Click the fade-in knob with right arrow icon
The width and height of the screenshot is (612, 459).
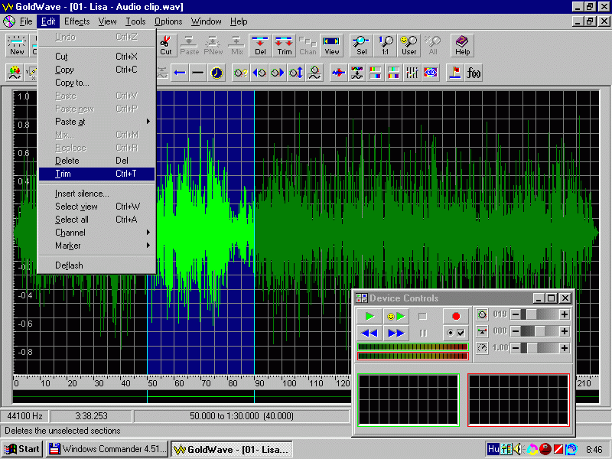pyautogui.click(x=278, y=73)
